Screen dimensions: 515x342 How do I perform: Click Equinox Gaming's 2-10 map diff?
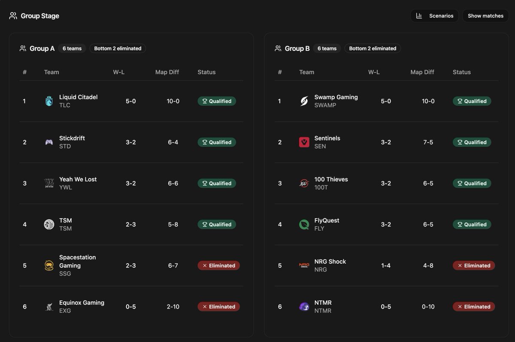tap(173, 307)
